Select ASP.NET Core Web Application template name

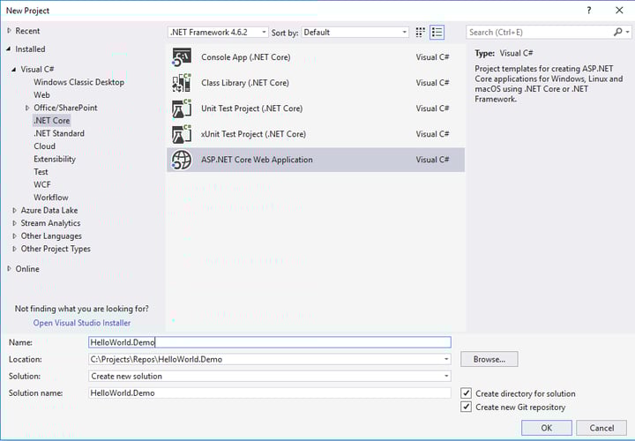257,160
